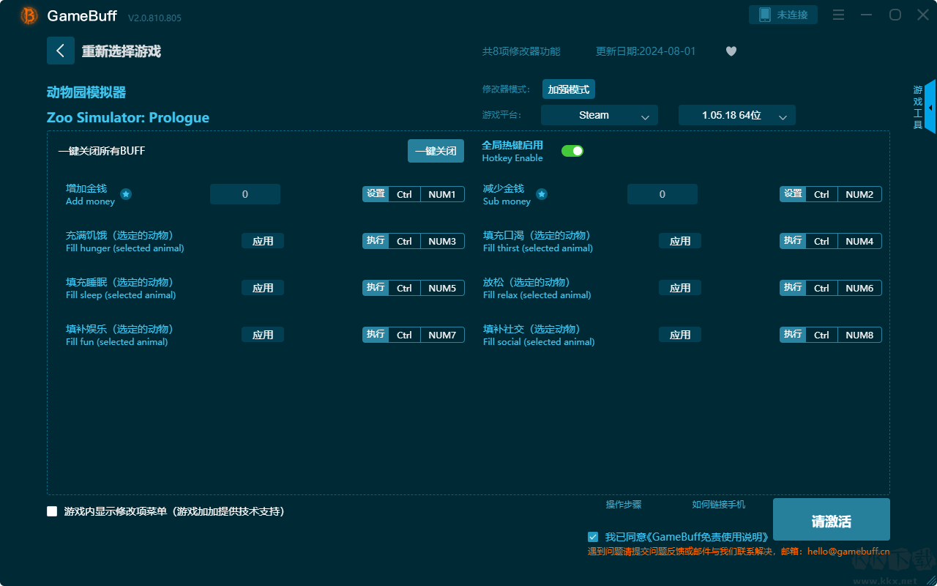Image resolution: width=937 pixels, height=586 pixels.
Task: Click 设置 hotkey button for Sub money
Action: coord(793,194)
